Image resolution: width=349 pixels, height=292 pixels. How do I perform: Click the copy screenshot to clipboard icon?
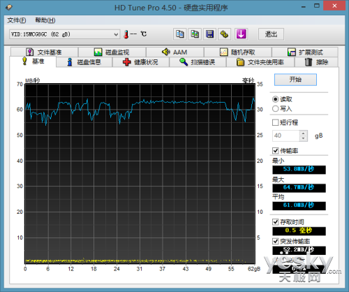tap(195, 34)
